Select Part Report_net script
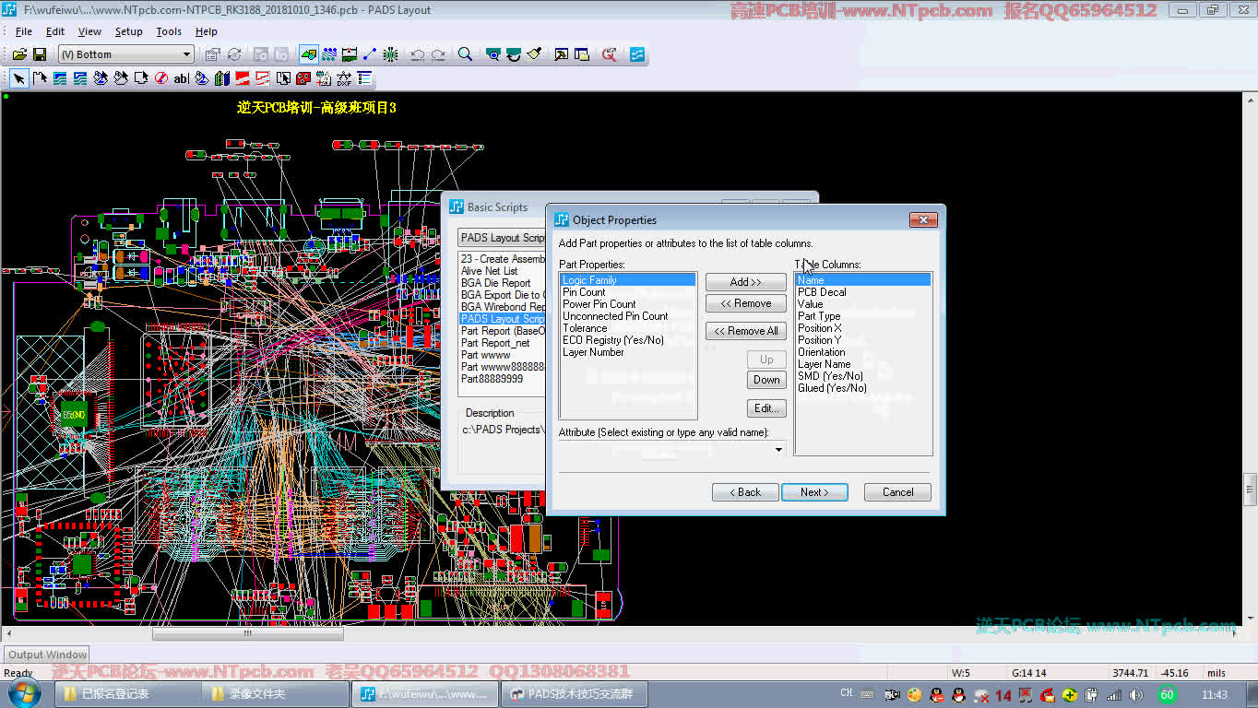The width and height of the screenshot is (1258, 708). [503, 343]
